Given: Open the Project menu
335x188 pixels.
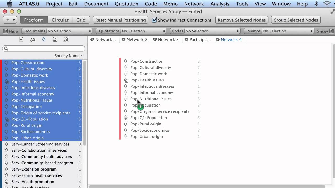Looking at the screenshot, I should pyautogui.click(x=54, y=4).
